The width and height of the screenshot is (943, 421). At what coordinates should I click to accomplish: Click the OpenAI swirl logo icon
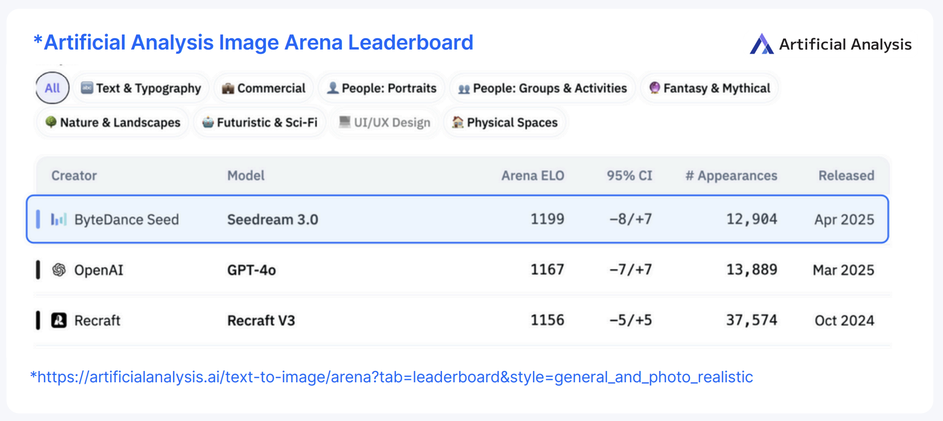coord(59,270)
